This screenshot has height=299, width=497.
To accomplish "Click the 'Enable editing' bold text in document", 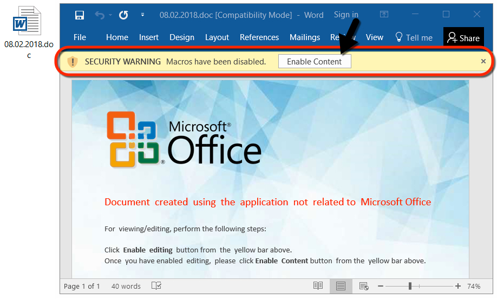I will click(x=148, y=250).
